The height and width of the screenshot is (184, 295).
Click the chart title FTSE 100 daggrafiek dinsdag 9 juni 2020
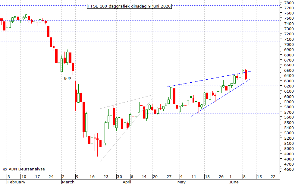coord(130,6)
